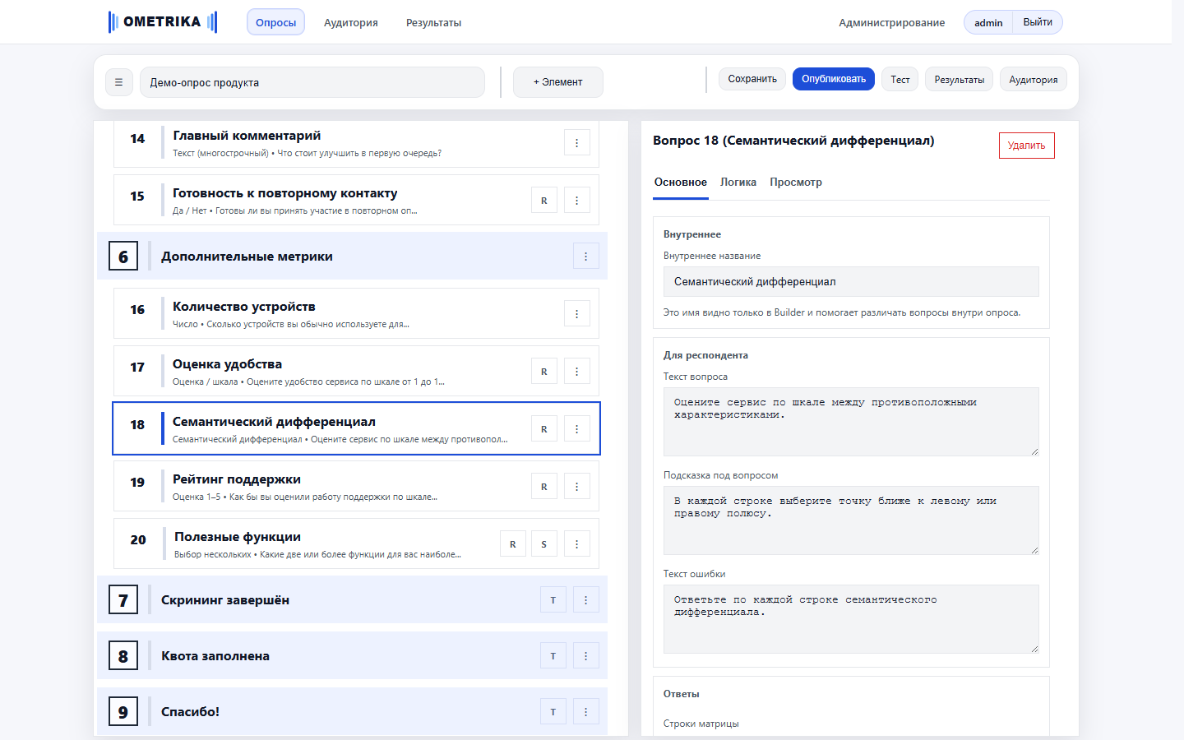Add an item with + Элемент button
The height and width of the screenshot is (740, 1184).
coord(558,82)
